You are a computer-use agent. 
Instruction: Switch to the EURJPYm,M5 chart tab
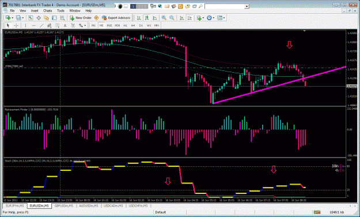click(15, 205)
